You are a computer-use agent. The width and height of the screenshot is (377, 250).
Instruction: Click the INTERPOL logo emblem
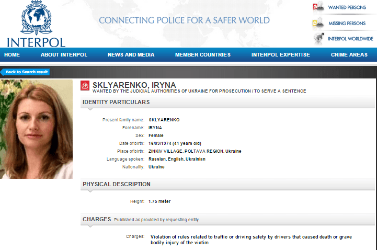tap(37, 18)
